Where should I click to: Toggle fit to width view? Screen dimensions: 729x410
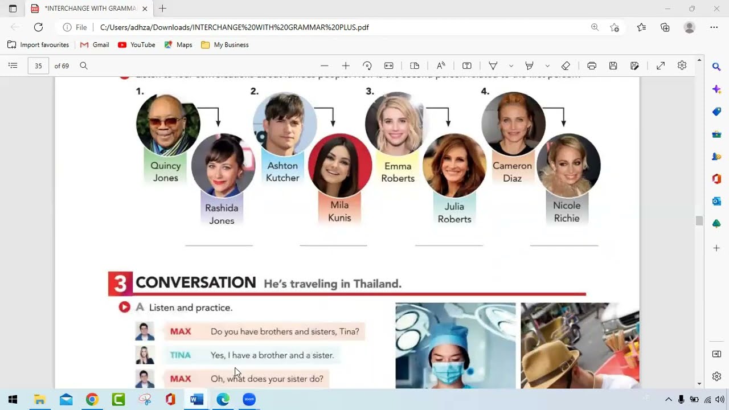(x=389, y=65)
